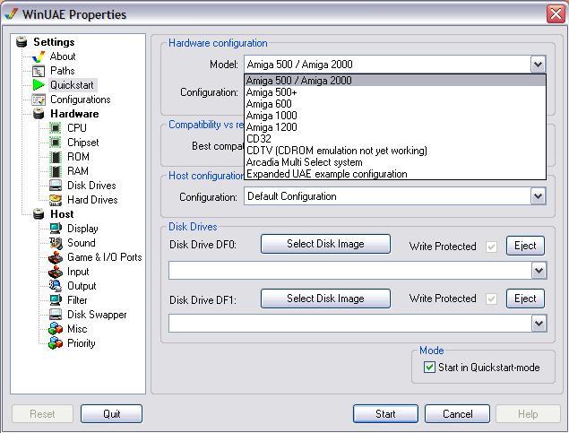Click the Hardware group icon
This screenshot has width=569, height=433.
(39, 114)
